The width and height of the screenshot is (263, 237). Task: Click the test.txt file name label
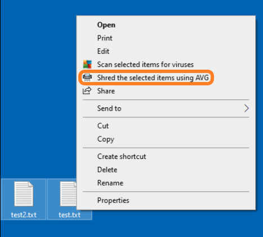click(69, 215)
